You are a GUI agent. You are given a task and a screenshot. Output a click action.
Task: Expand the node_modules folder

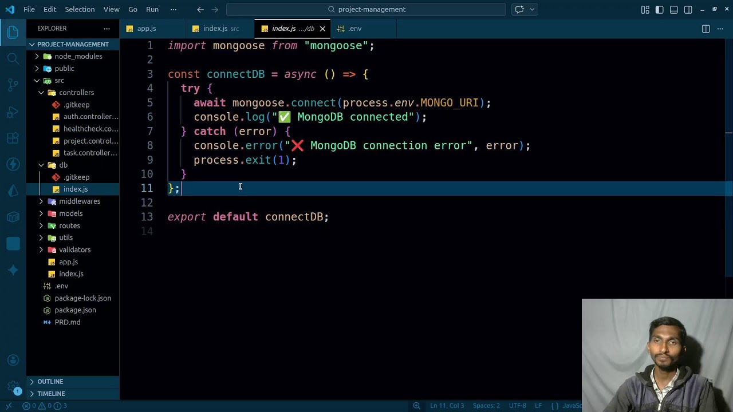[73, 56]
